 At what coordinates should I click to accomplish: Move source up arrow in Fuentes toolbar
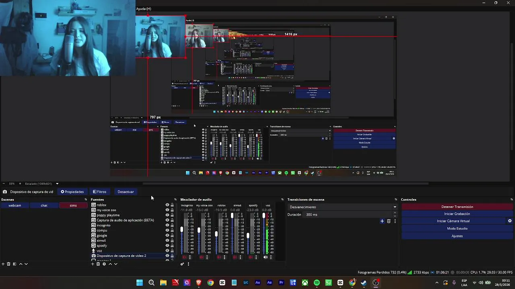click(110, 264)
